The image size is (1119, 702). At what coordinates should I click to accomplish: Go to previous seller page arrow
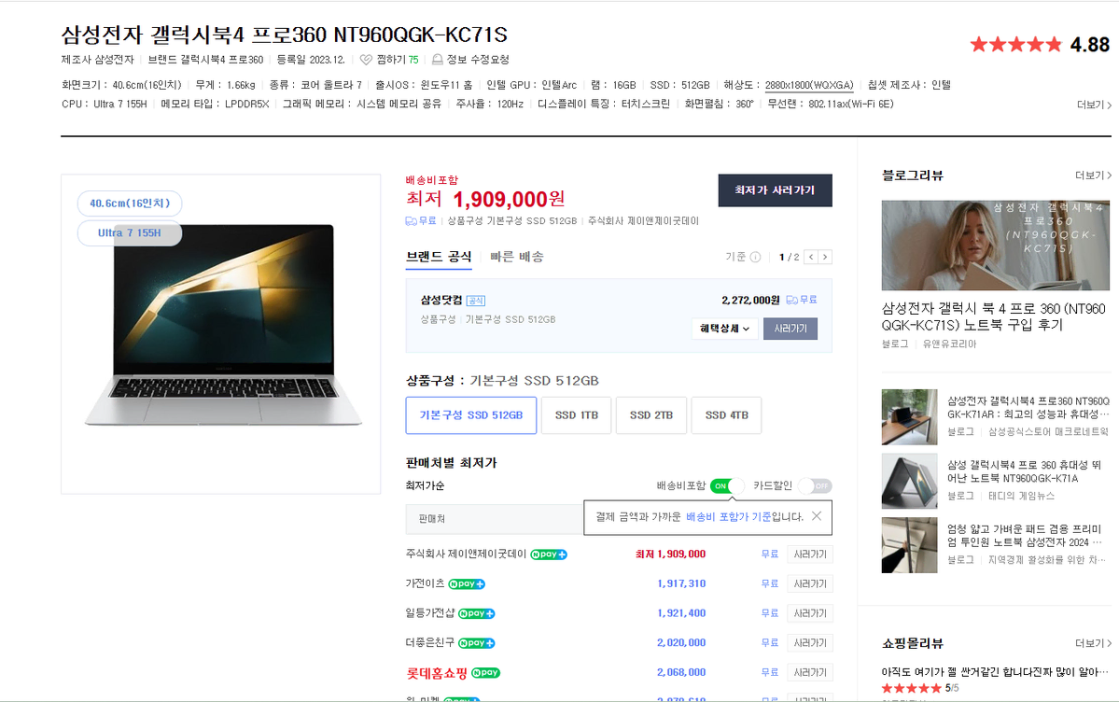pos(811,257)
